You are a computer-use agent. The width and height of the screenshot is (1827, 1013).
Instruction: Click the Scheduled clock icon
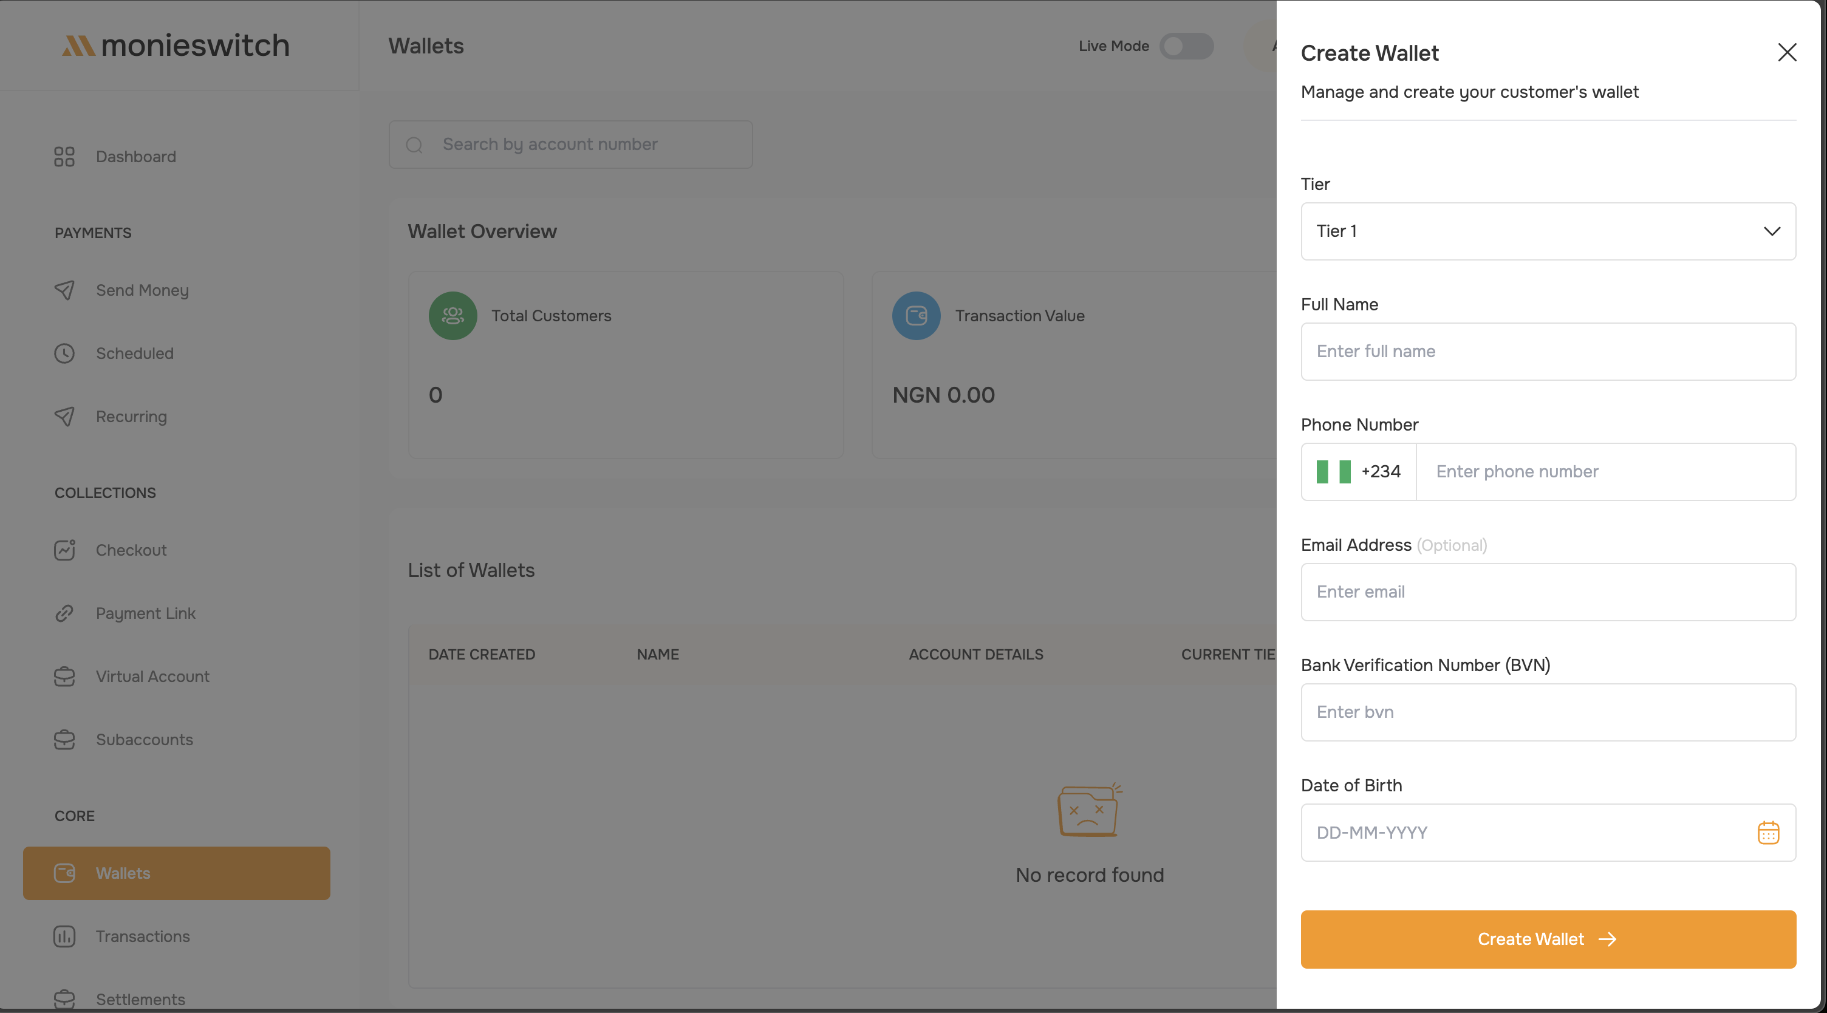pos(64,353)
